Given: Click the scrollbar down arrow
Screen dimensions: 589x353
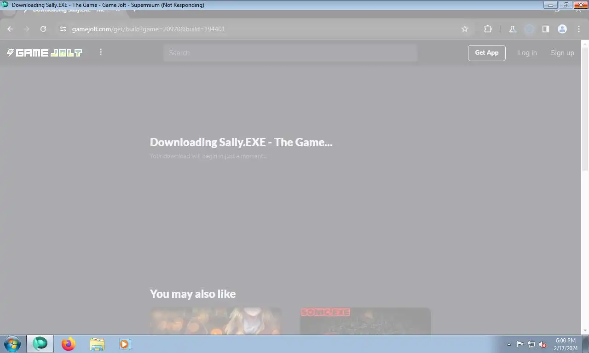Looking at the screenshot, I should point(585,330).
